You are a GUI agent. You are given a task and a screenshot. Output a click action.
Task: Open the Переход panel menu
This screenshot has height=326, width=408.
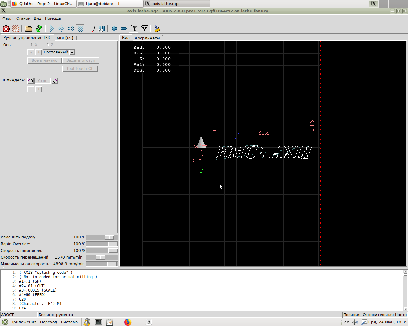point(48,322)
